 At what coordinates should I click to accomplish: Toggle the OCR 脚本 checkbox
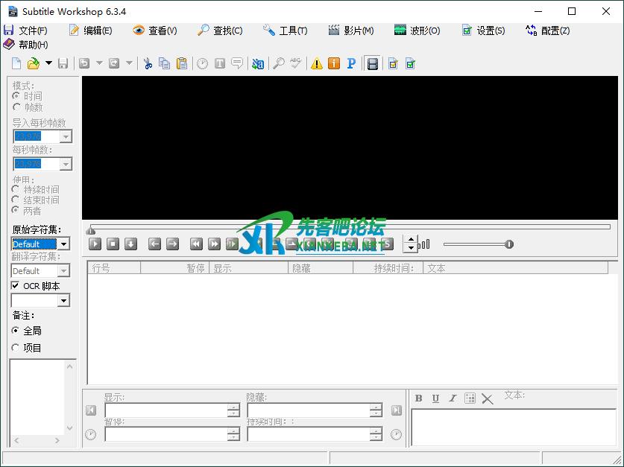click(16, 286)
